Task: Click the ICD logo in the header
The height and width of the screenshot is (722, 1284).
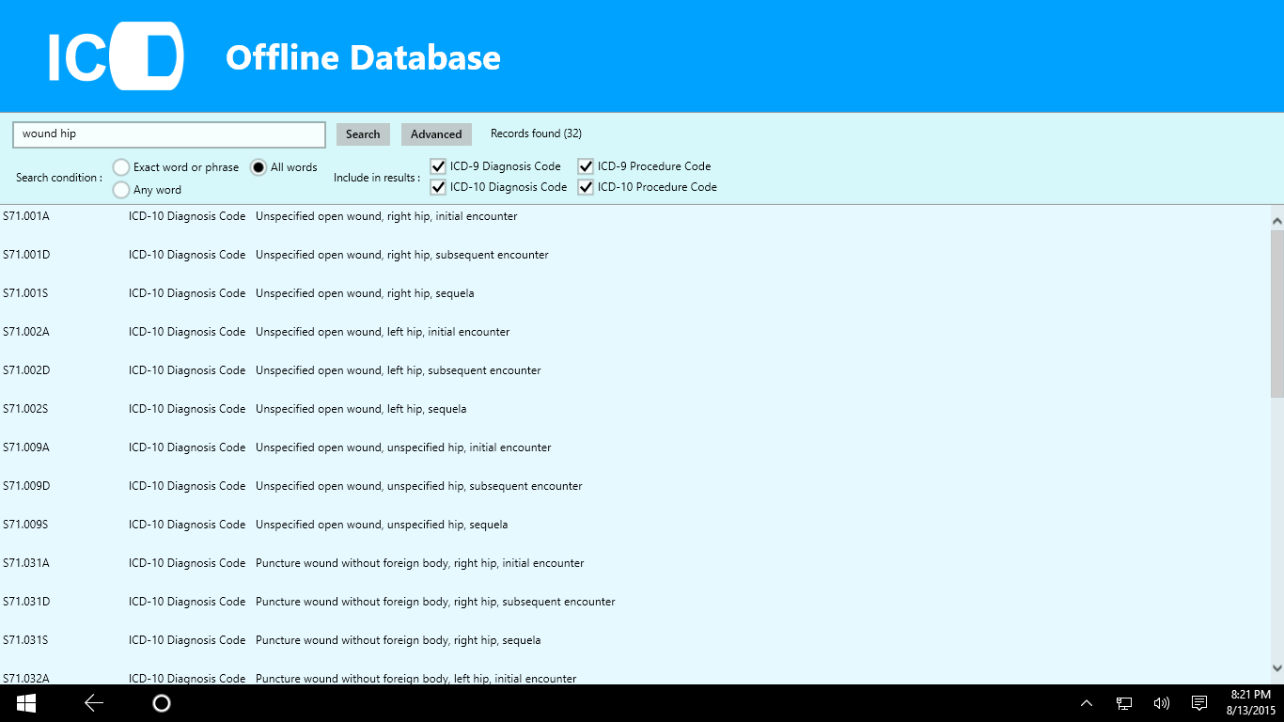Action: point(115,55)
